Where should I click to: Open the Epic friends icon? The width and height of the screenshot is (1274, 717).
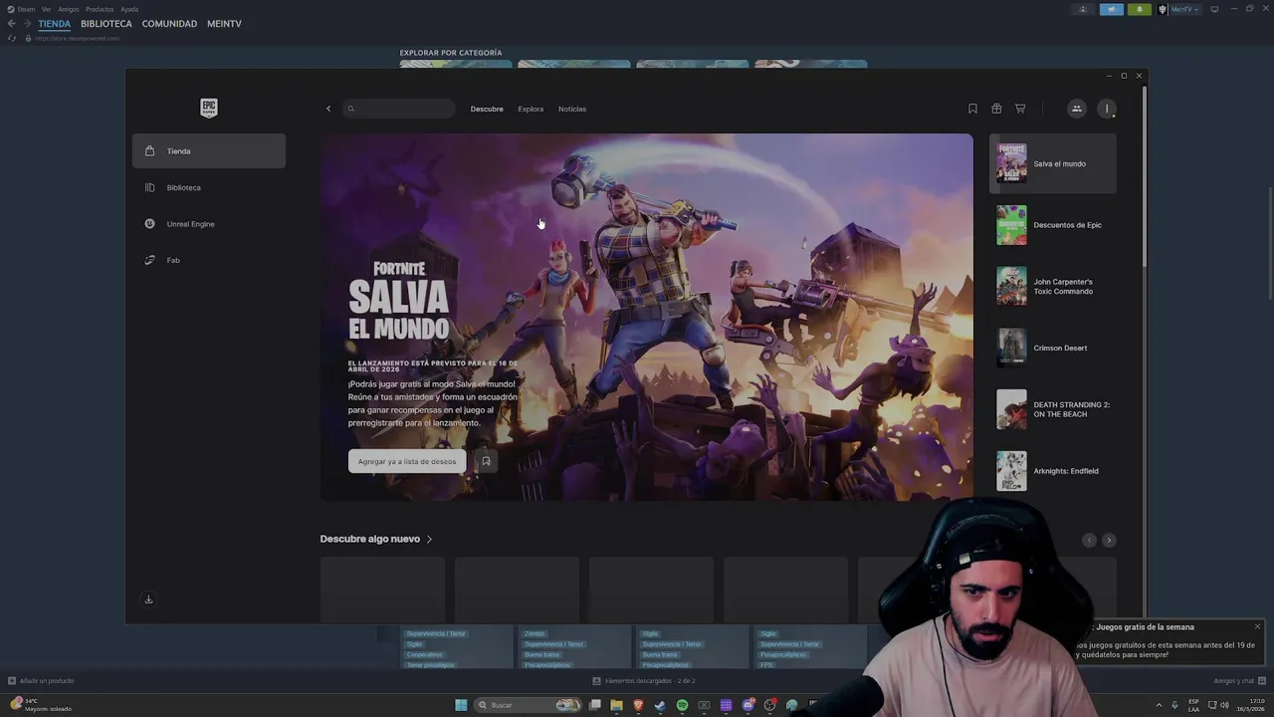1076,109
